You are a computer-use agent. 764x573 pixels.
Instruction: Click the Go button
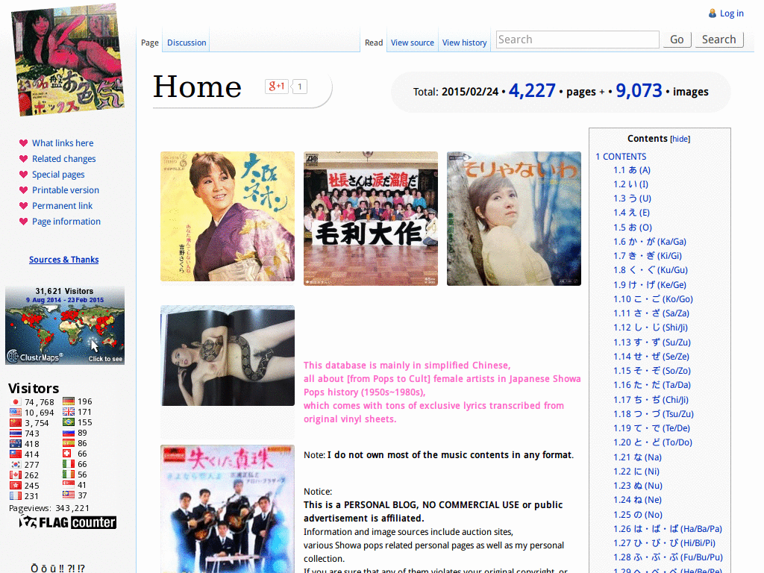click(x=677, y=40)
